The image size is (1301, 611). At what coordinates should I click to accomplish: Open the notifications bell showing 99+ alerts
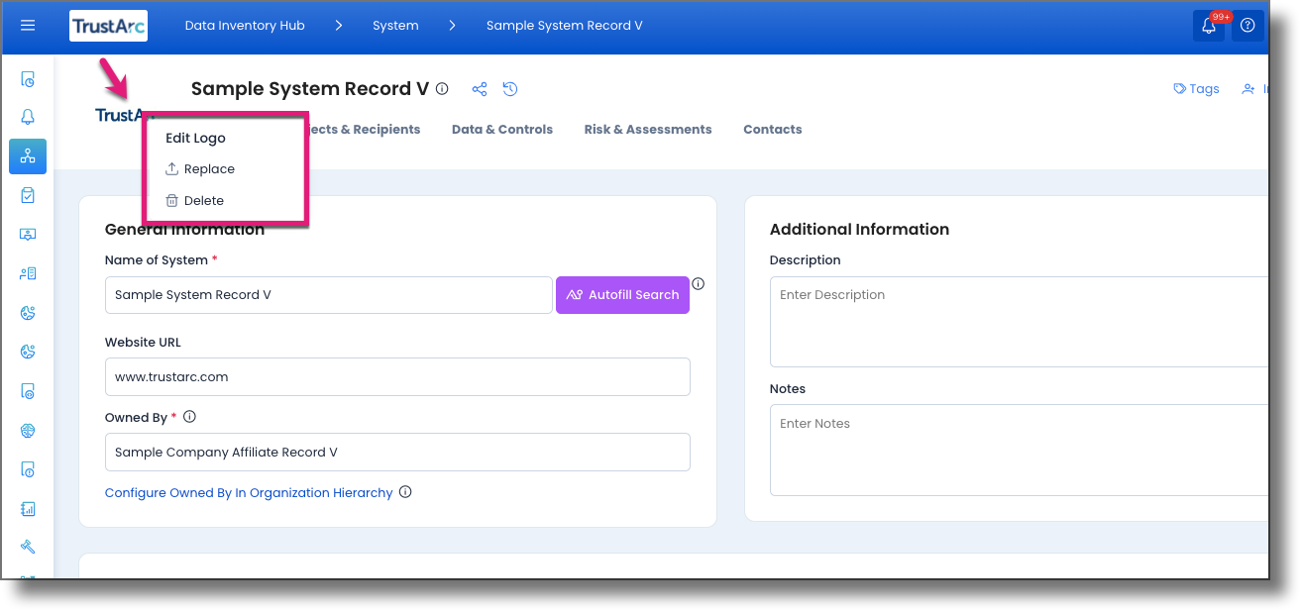(x=1208, y=26)
